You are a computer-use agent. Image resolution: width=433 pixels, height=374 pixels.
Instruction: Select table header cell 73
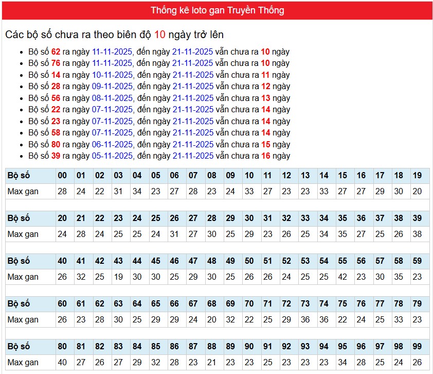pos(305,304)
